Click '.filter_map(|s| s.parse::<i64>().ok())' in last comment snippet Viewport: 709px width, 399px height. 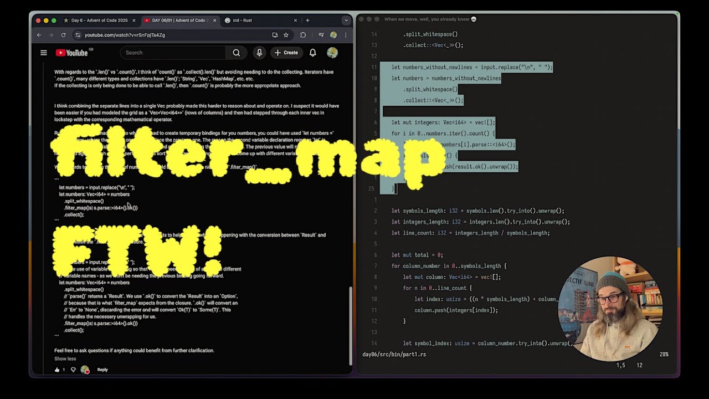pyautogui.click(x=101, y=323)
